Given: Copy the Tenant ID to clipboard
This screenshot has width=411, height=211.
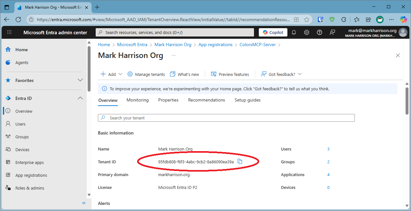Looking at the screenshot, I should [240, 162].
